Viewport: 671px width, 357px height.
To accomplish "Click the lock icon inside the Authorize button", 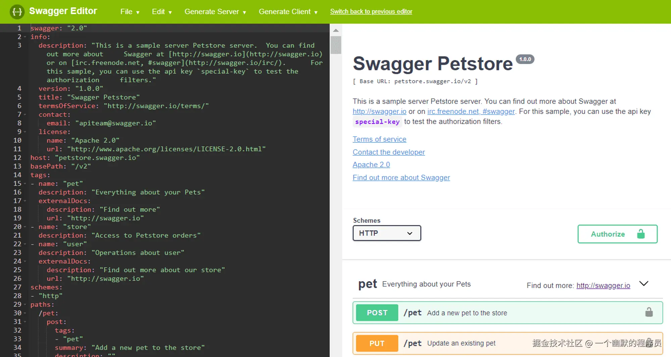I will (x=641, y=234).
